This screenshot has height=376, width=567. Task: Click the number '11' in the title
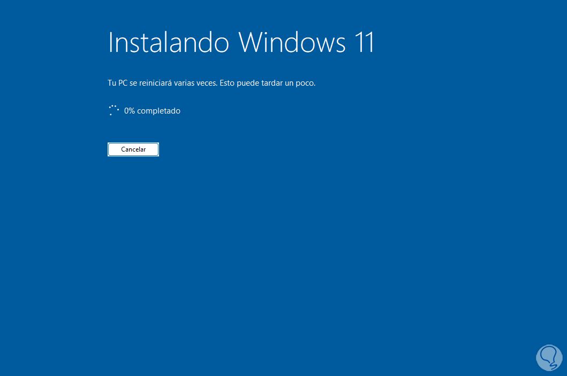click(365, 42)
